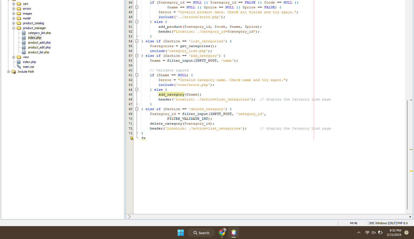Click the Windows (CRLF) line ending indicator
The width and height of the screenshot is (414, 239).
(x=386, y=223)
